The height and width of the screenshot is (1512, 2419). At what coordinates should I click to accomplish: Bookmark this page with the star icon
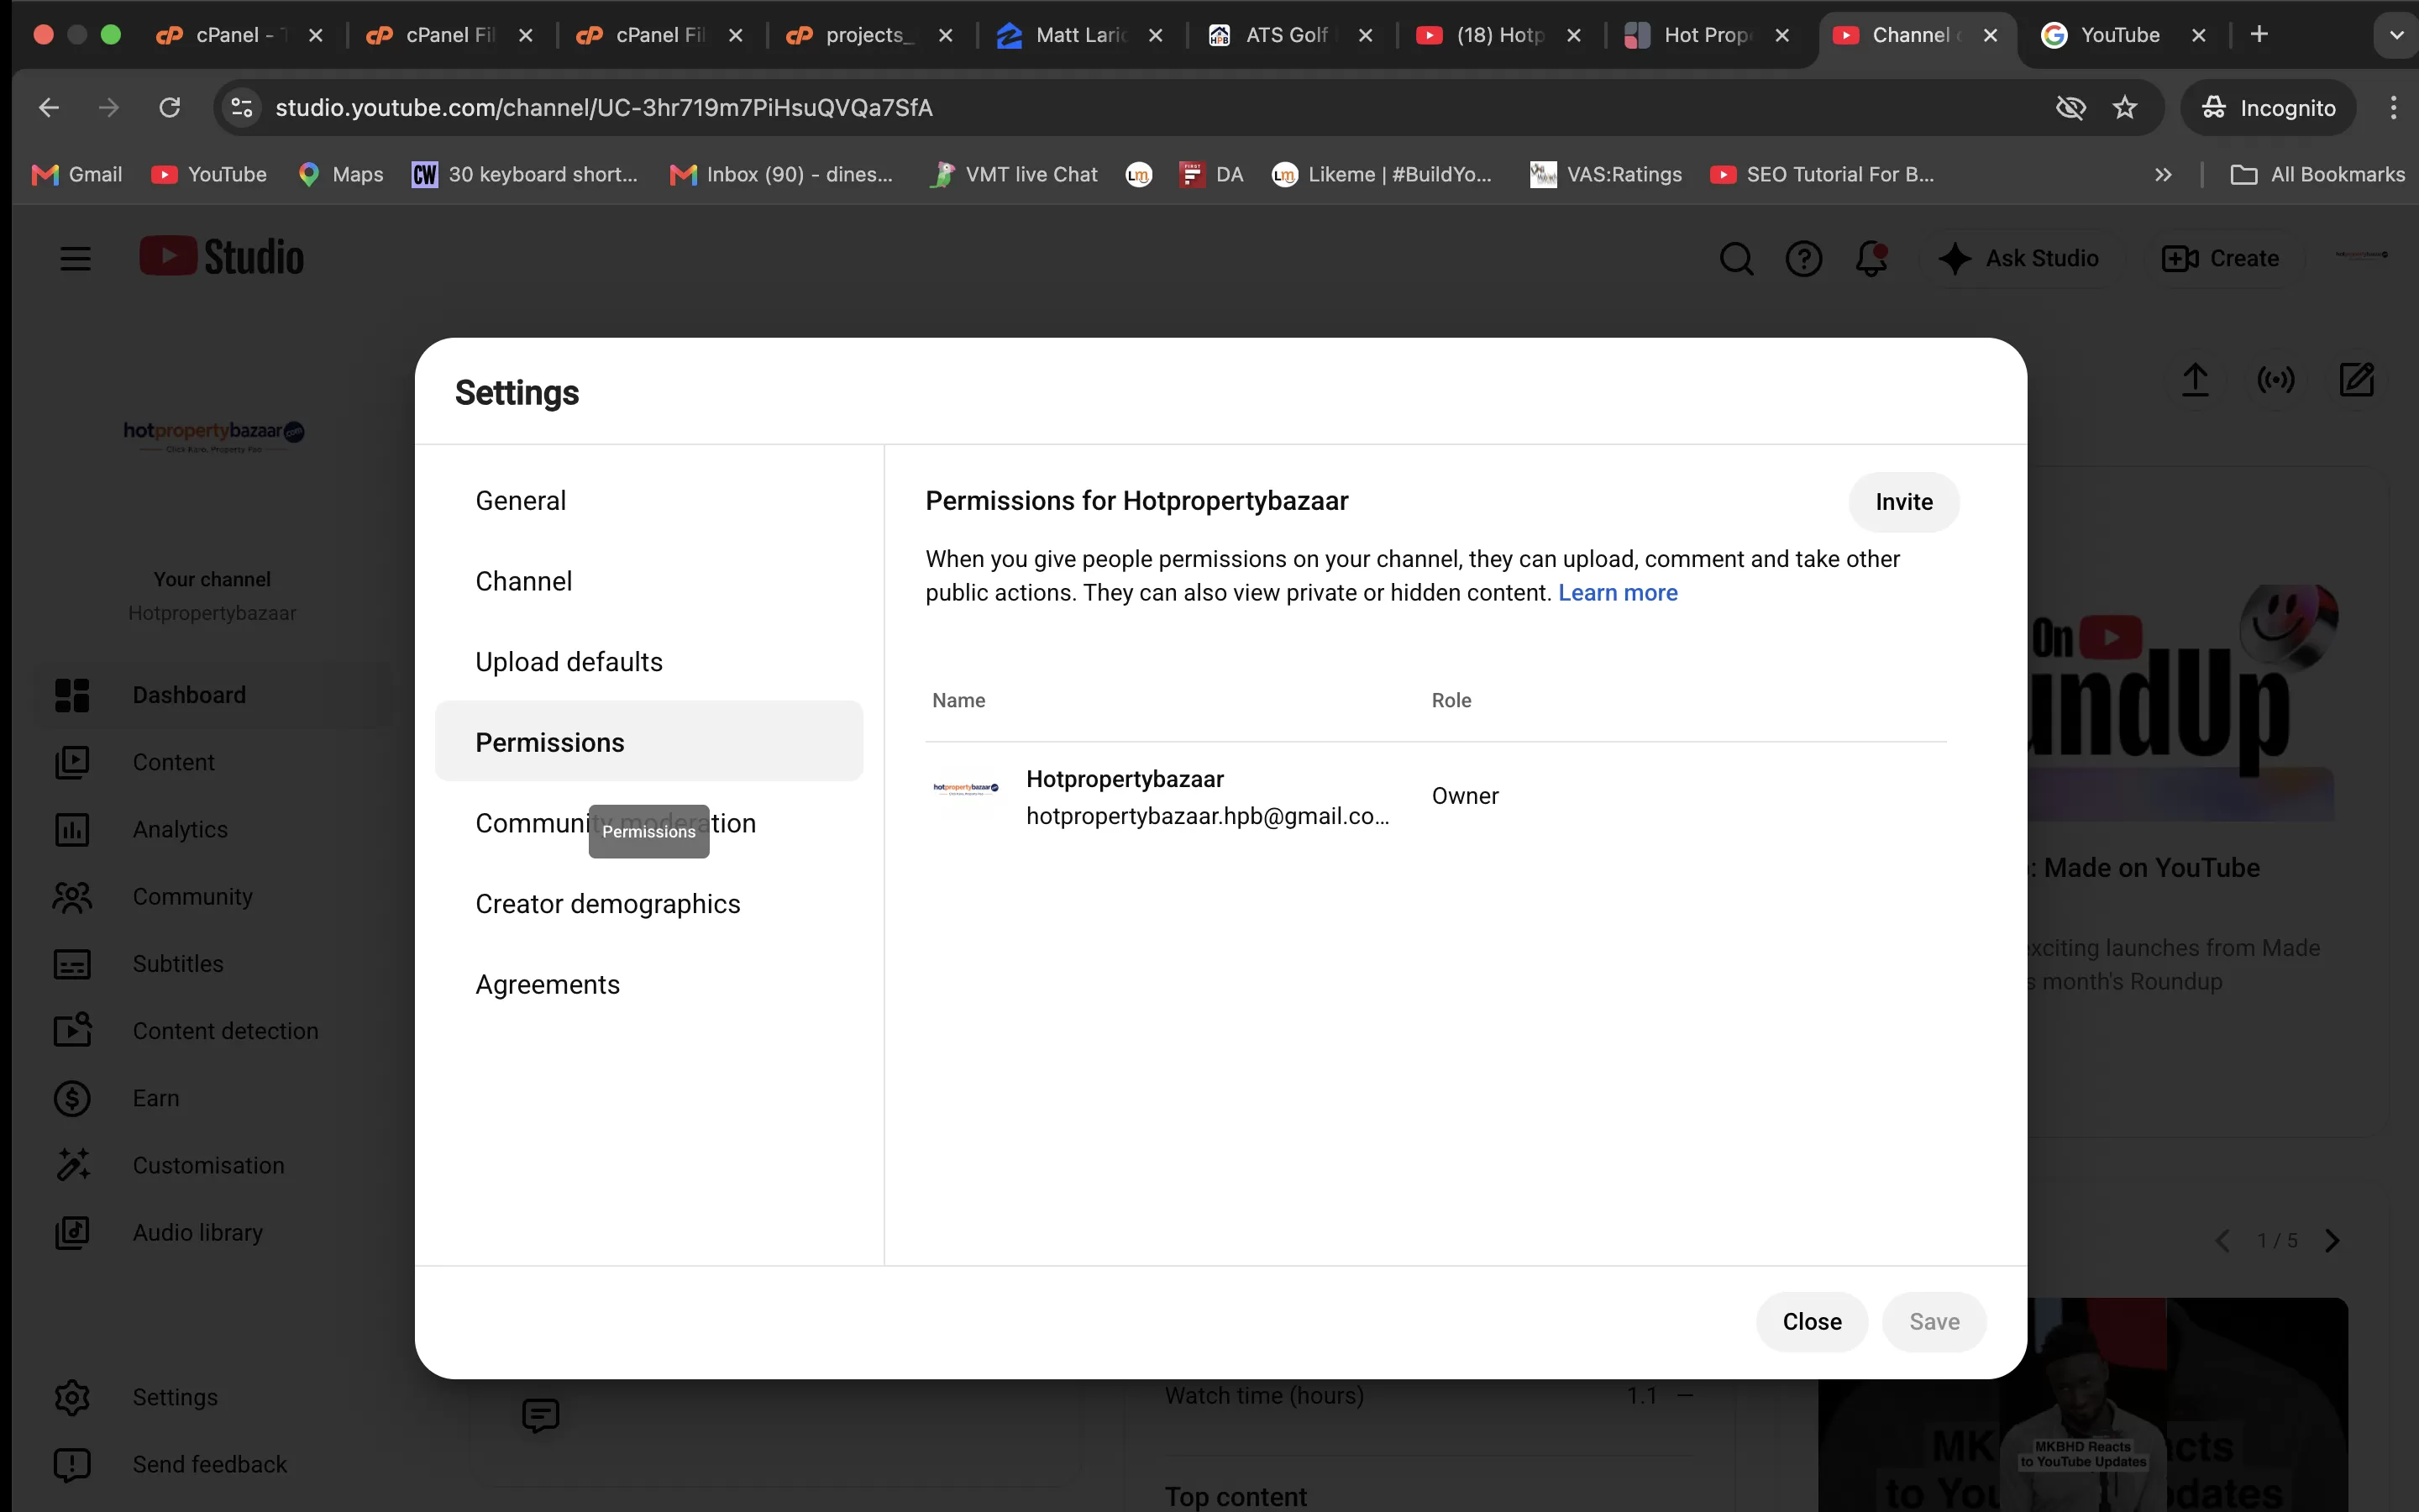[2124, 107]
